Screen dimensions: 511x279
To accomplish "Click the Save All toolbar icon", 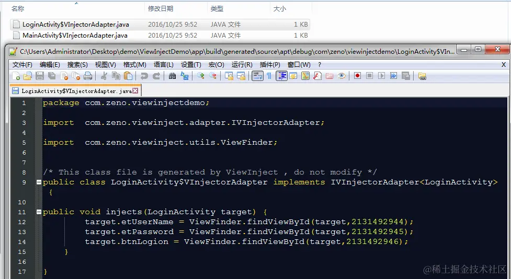I will click(52, 76).
